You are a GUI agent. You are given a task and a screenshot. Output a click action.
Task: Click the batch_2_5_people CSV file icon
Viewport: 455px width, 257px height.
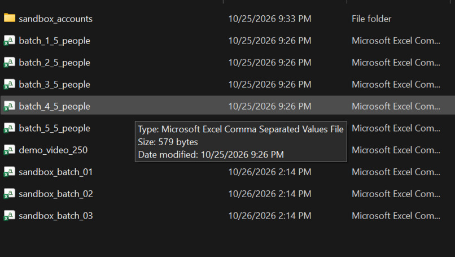point(9,62)
